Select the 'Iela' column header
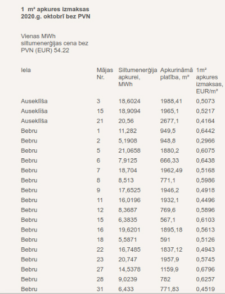The image size is (225, 294). pyautogui.click(x=26, y=70)
